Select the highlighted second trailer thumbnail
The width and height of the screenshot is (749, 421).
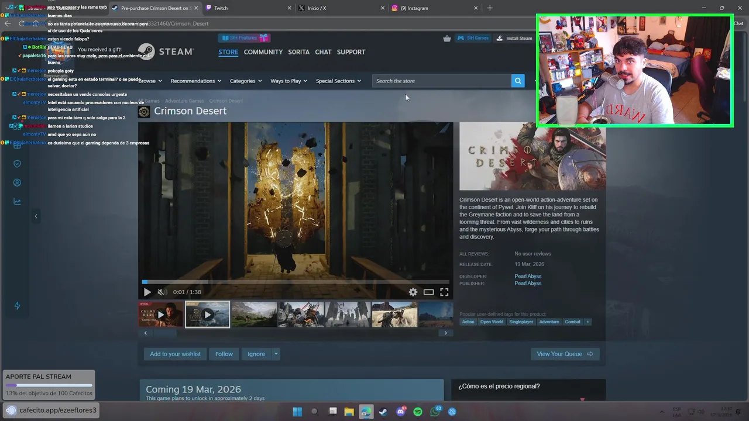point(207,315)
